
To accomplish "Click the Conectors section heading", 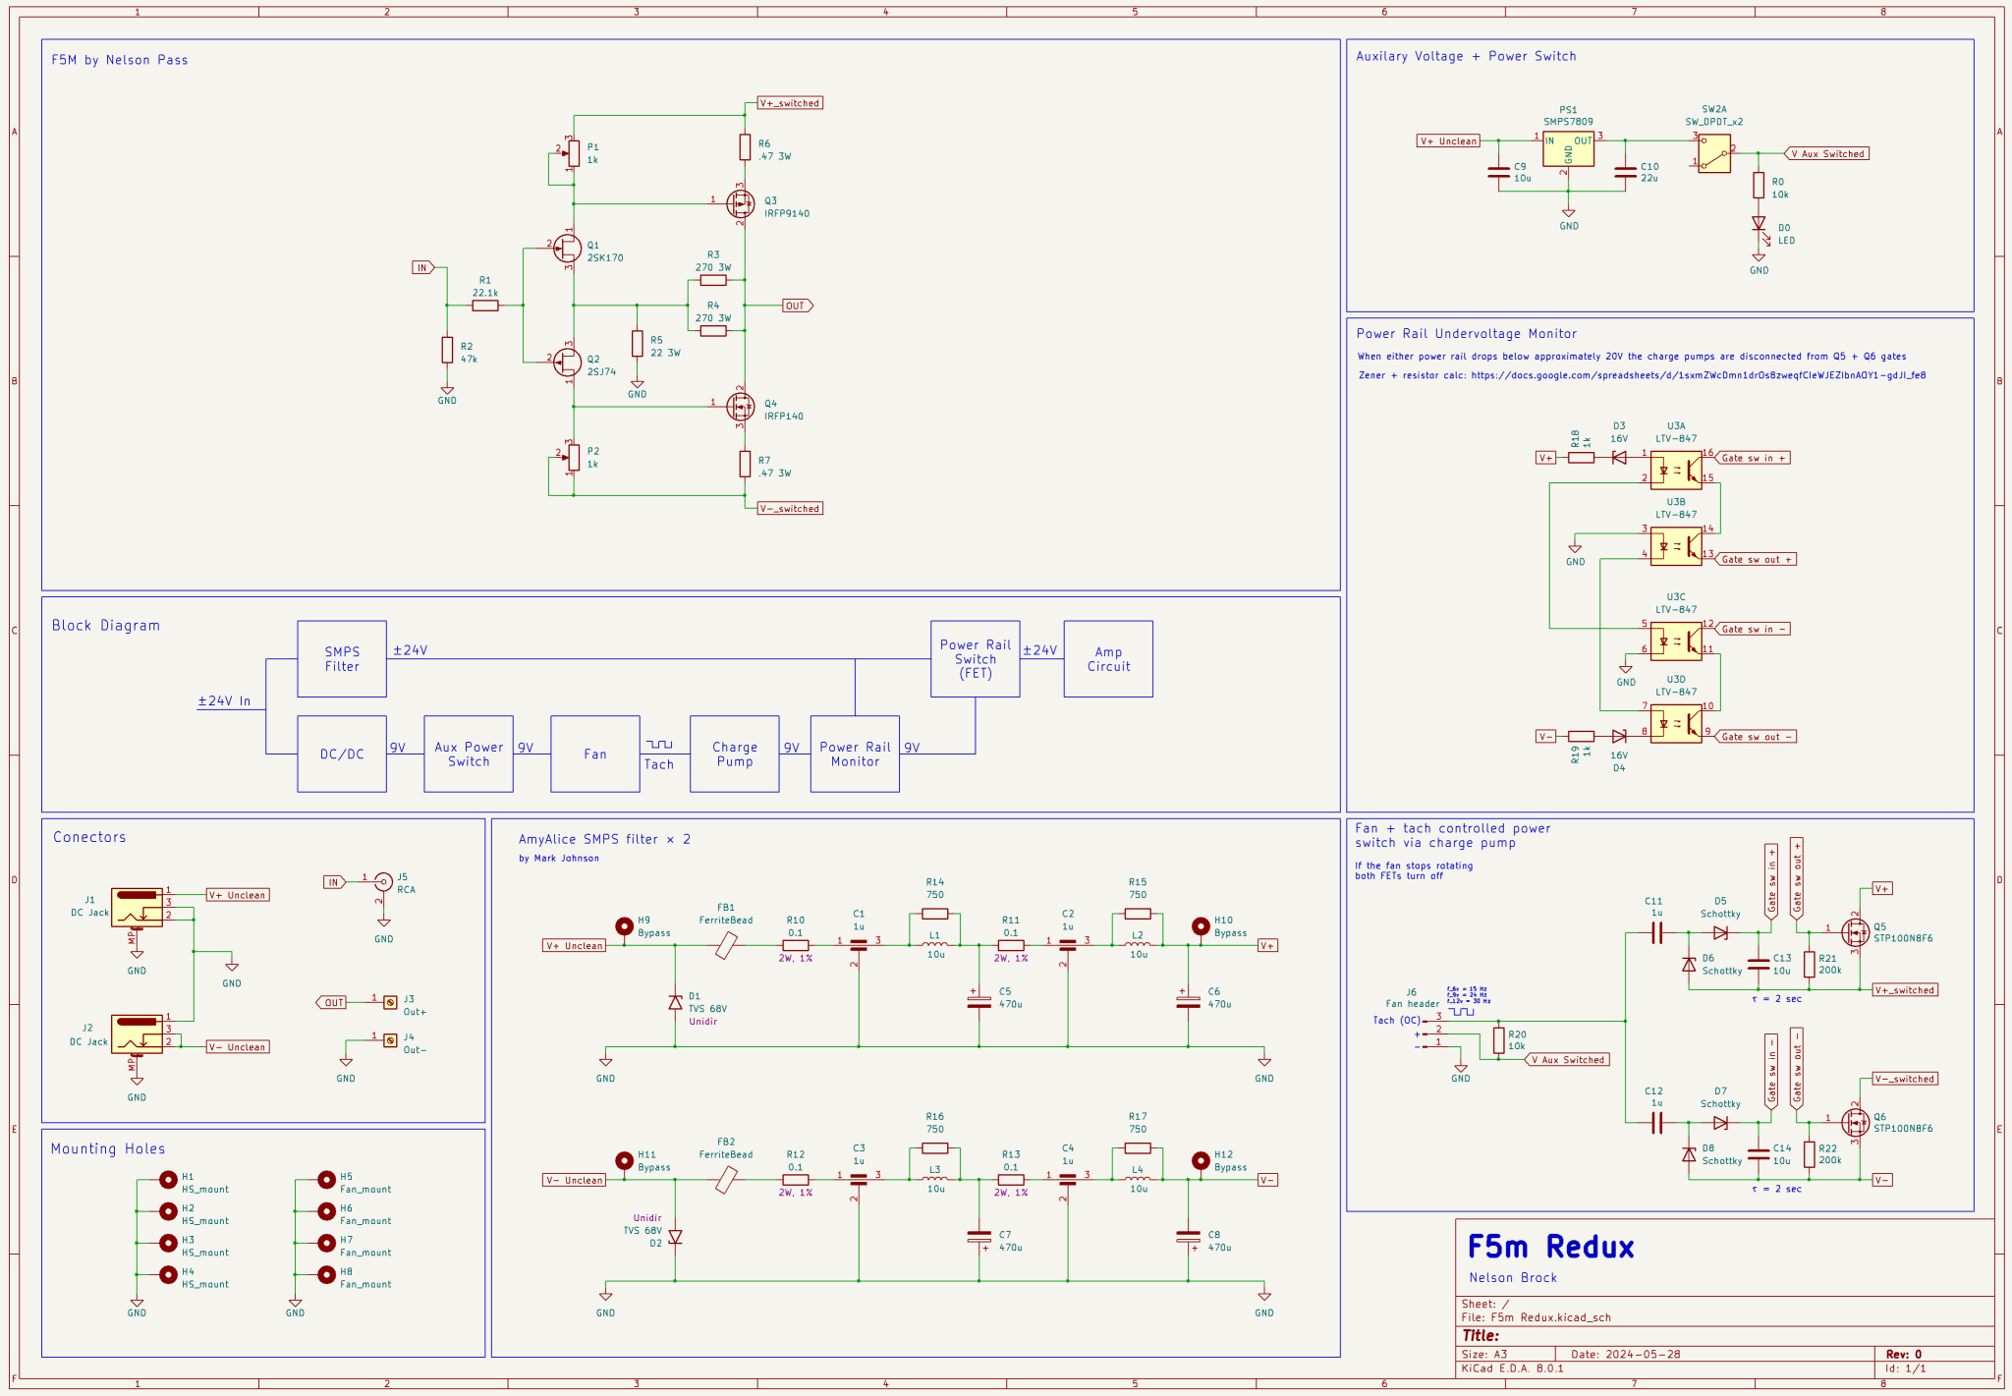I will 89,837.
